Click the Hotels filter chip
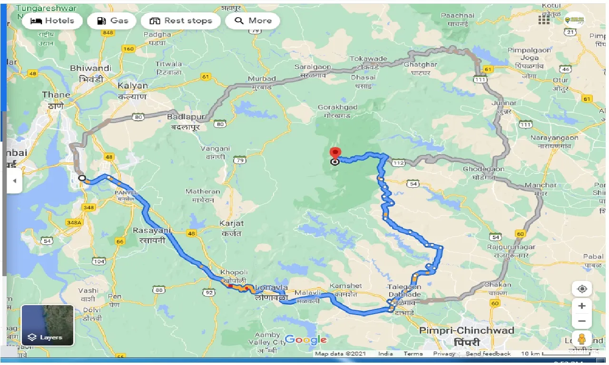This screenshot has height=365, width=609. click(x=52, y=21)
